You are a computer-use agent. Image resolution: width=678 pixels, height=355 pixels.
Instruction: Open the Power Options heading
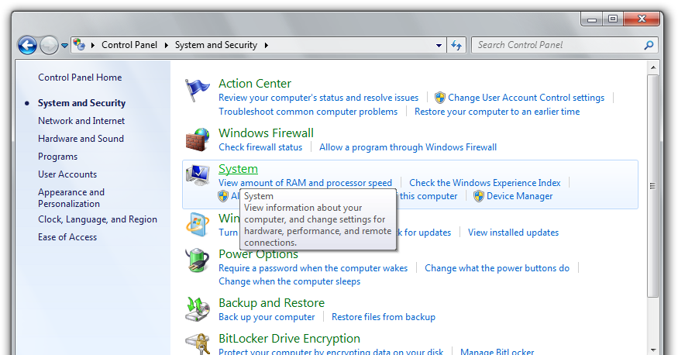click(x=258, y=254)
